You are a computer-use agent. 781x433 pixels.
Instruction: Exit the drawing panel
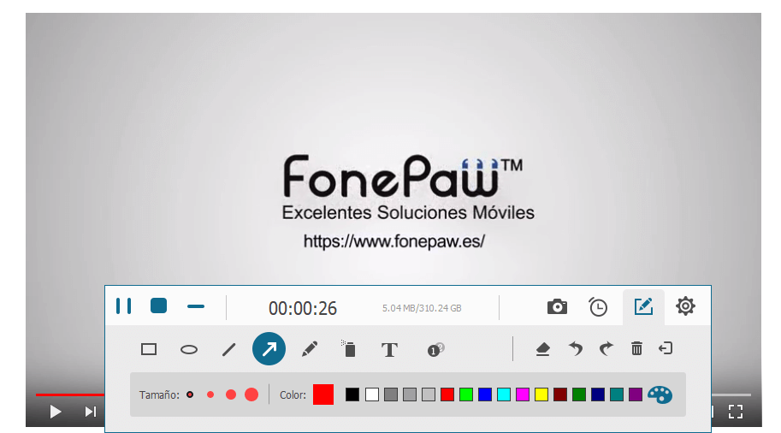click(x=666, y=347)
